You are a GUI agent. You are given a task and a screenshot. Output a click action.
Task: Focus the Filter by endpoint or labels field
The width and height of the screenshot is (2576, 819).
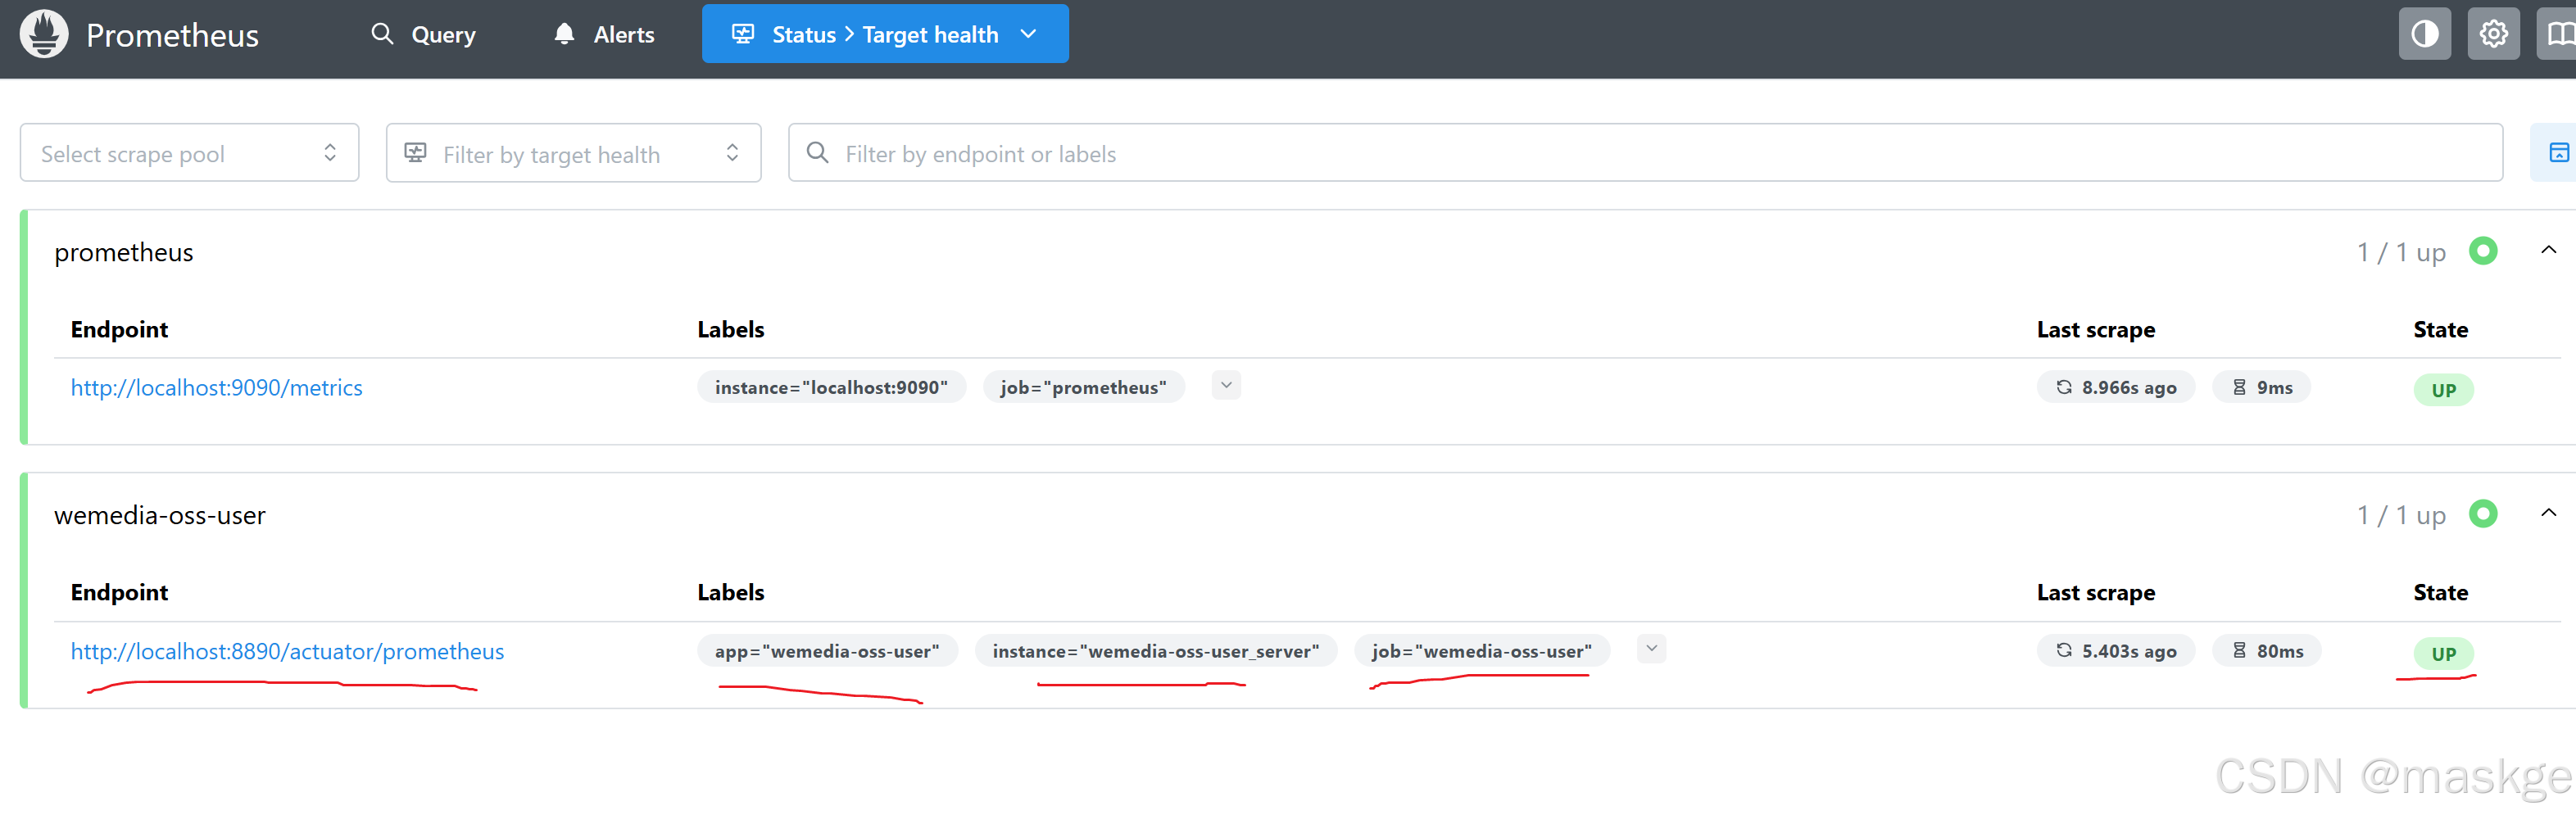(1645, 153)
